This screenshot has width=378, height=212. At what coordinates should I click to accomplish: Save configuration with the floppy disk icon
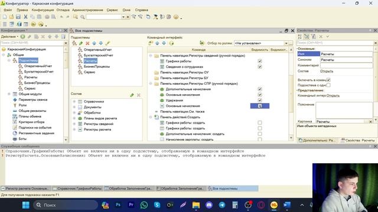click(18, 17)
